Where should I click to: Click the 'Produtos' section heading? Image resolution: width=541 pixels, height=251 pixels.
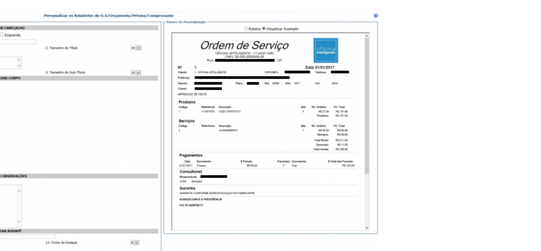click(187, 102)
